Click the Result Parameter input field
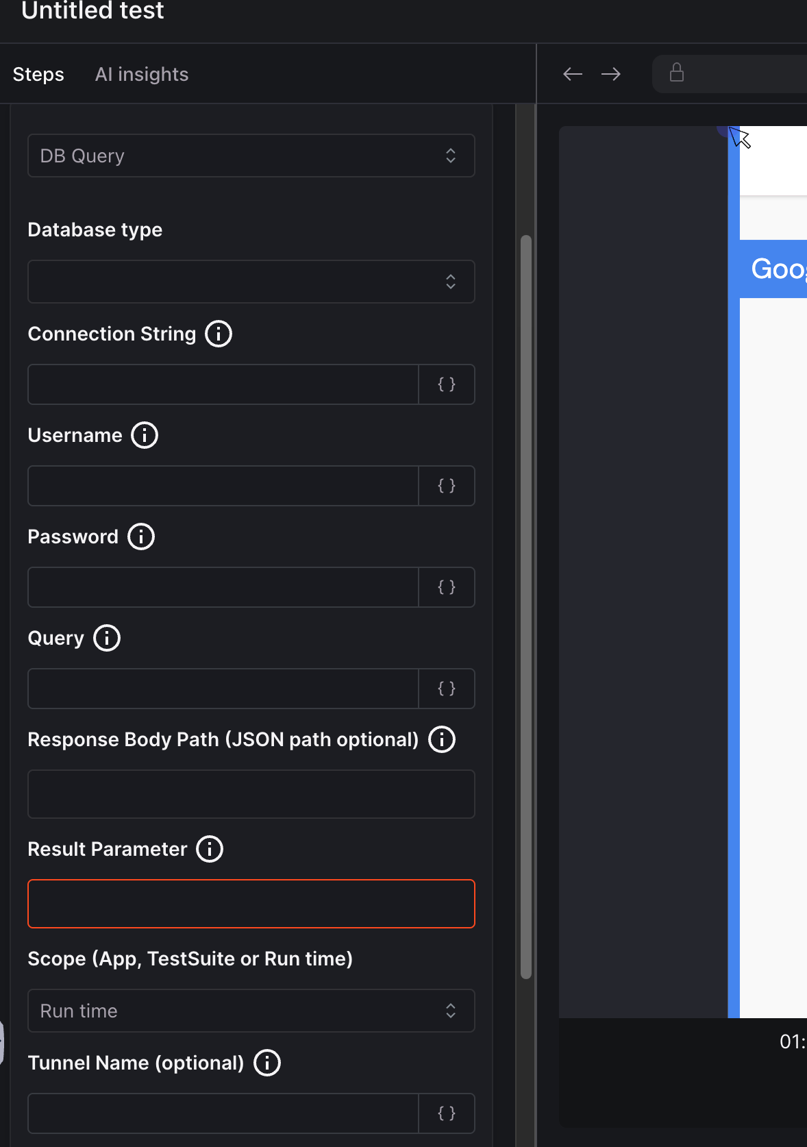Image resolution: width=807 pixels, height=1147 pixels. point(251,904)
